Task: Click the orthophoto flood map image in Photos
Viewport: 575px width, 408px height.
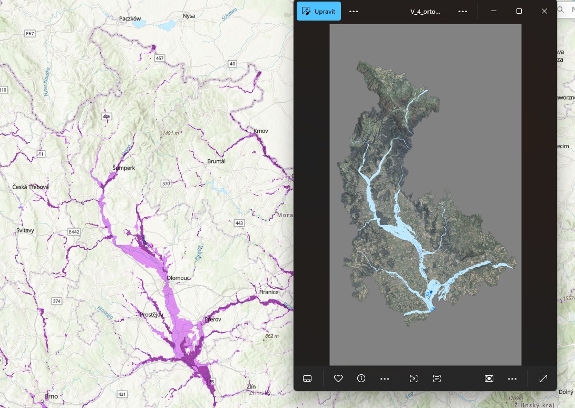Action: pyautogui.click(x=425, y=195)
